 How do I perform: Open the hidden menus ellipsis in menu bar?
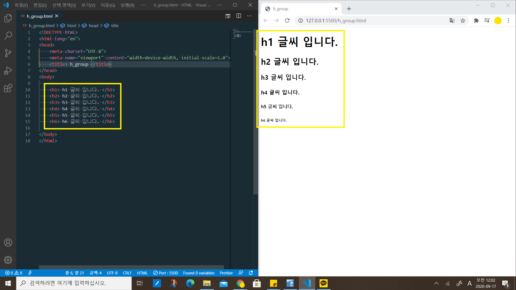[143, 5]
